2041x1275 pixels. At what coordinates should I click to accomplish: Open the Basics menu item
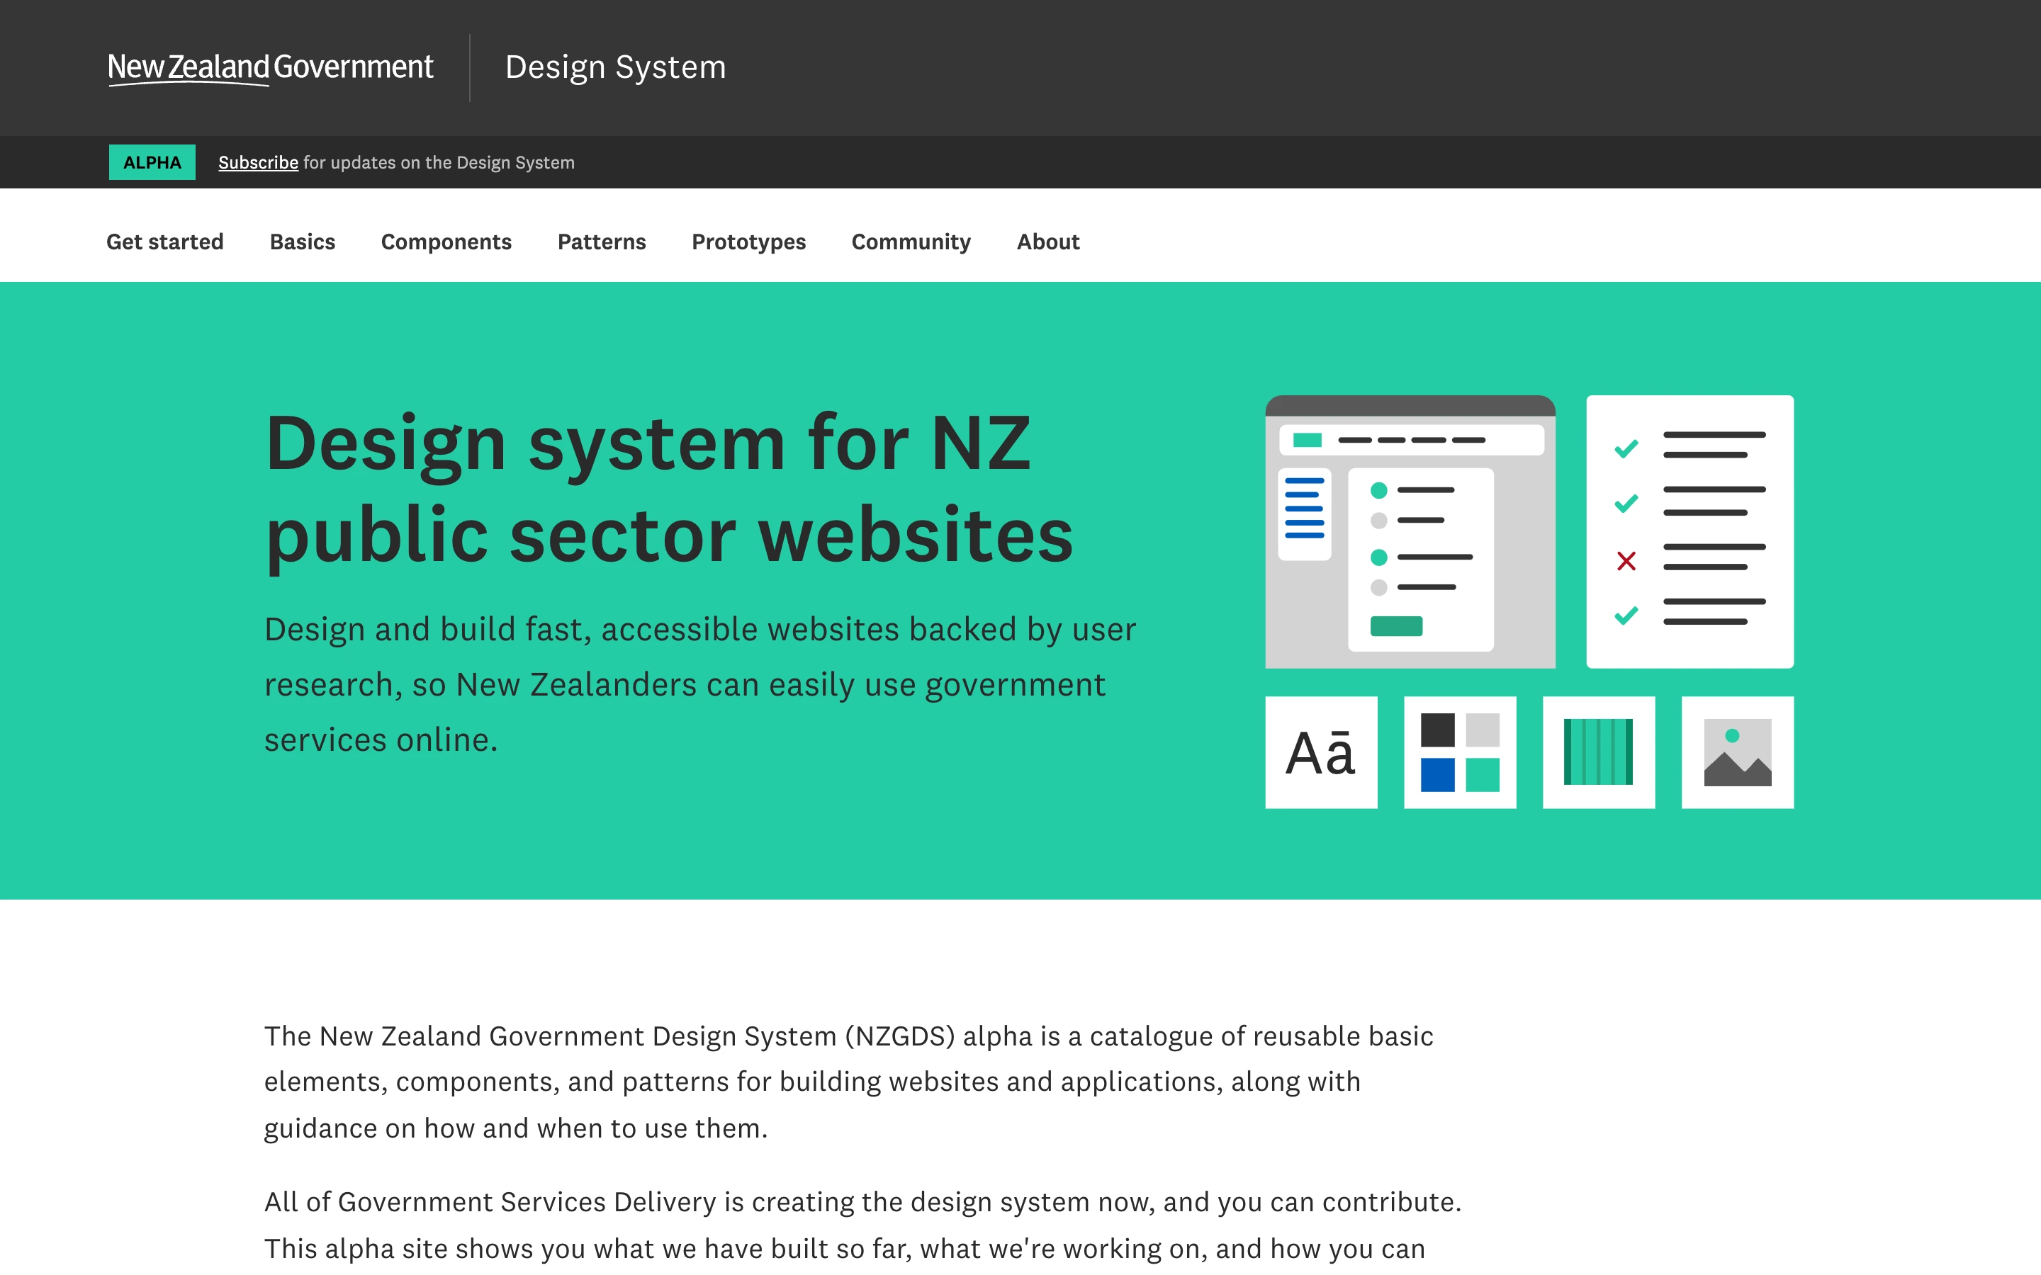(302, 242)
